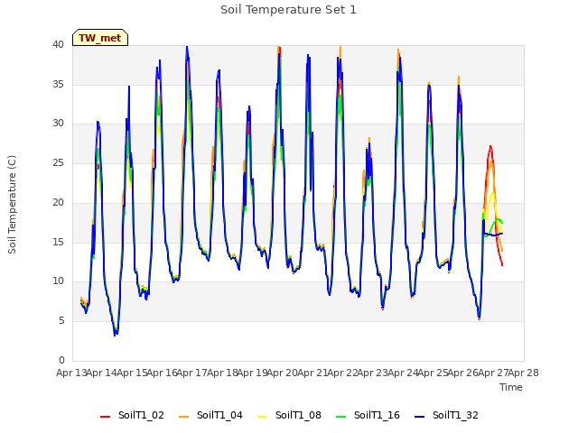Screen dimensions: 578x433
Task: Click the Apr 23 x-axis tick label
Action: (373, 373)
